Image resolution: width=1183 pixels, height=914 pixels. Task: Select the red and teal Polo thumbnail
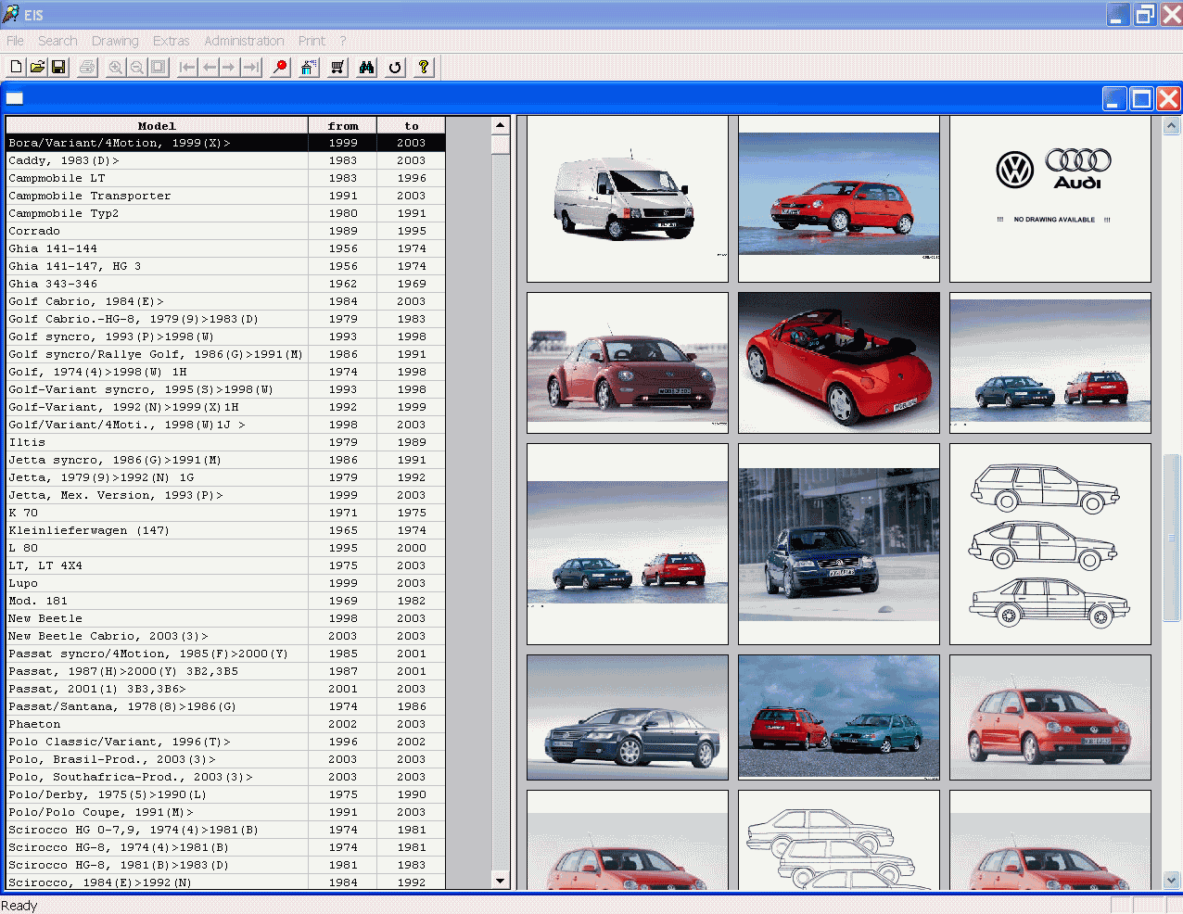[839, 717]
